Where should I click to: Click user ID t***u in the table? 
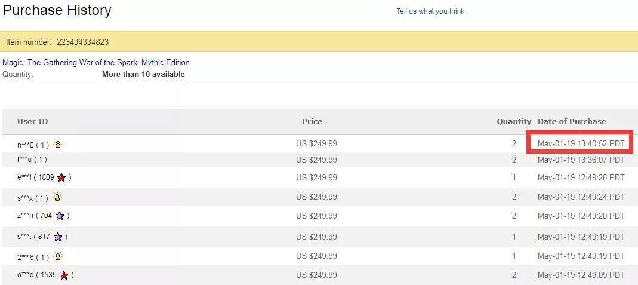click(x=24, y=160)
